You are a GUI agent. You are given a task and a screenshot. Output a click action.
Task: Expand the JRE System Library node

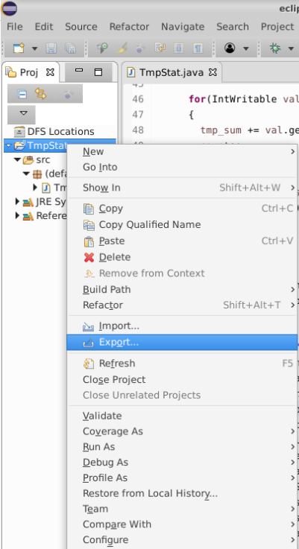17,201
